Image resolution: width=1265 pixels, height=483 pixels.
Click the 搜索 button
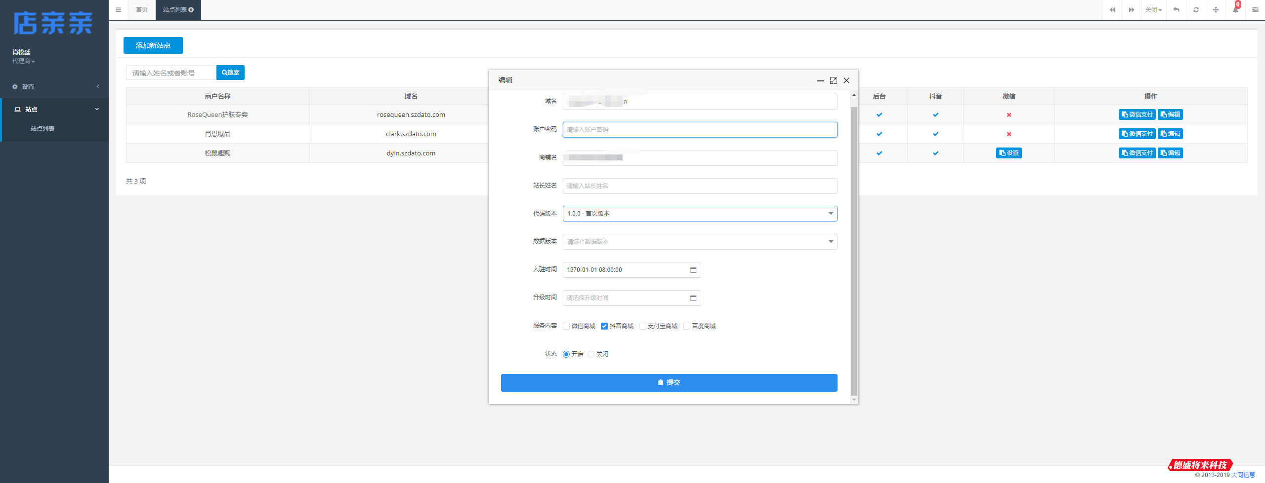click(230, 73)
